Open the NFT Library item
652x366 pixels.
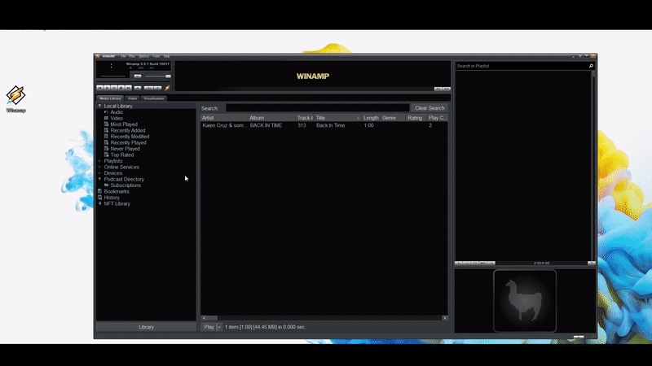pos(117,204)
